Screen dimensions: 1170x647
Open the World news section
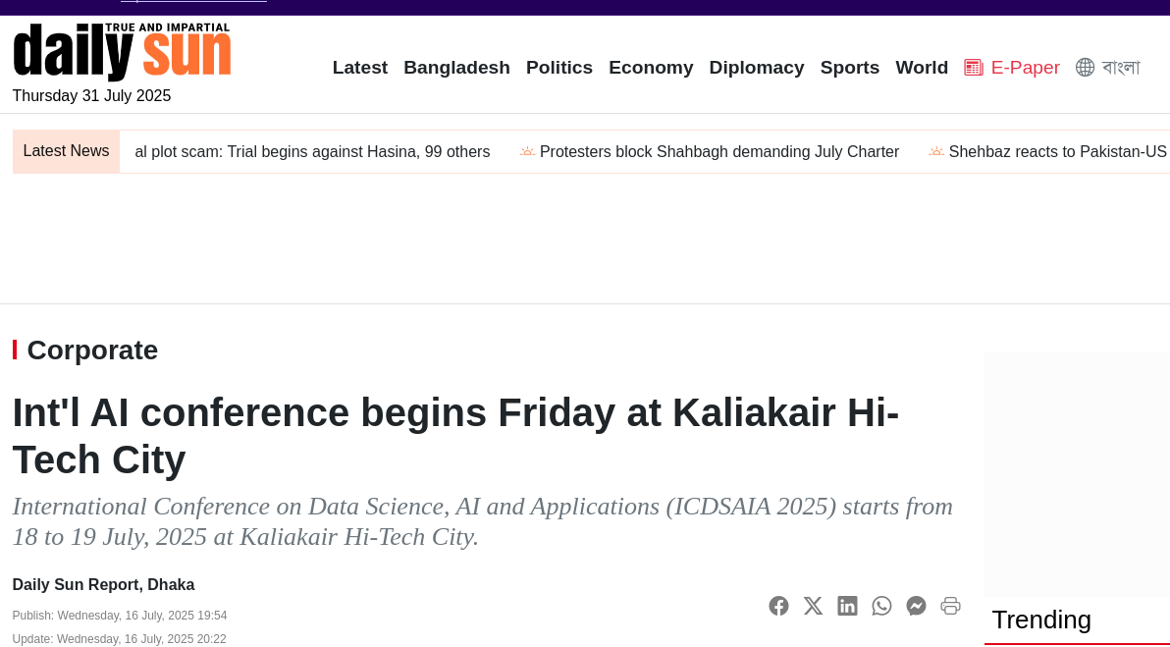click(x=922, y=68)
